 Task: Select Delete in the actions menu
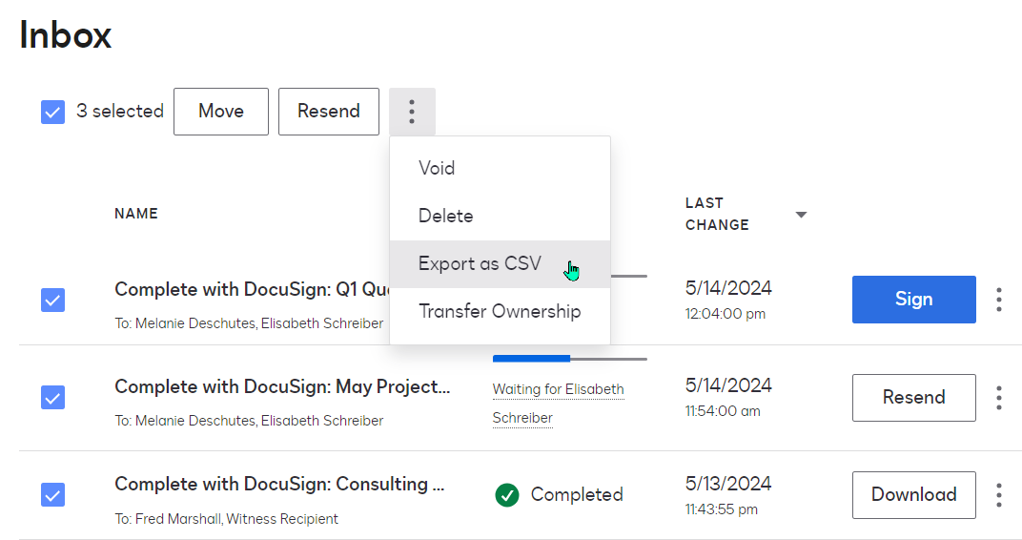pyautogui.click(x=445, y=217)
